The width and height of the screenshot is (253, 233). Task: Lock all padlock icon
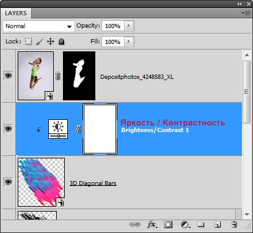61,42
